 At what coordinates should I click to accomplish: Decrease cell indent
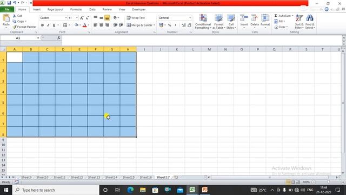coord(115,25)
